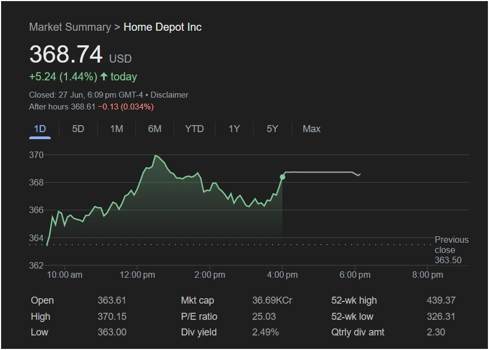Click the 2:00 pm axis label
The height and width of the screenshot is (350, 489).
210,275
